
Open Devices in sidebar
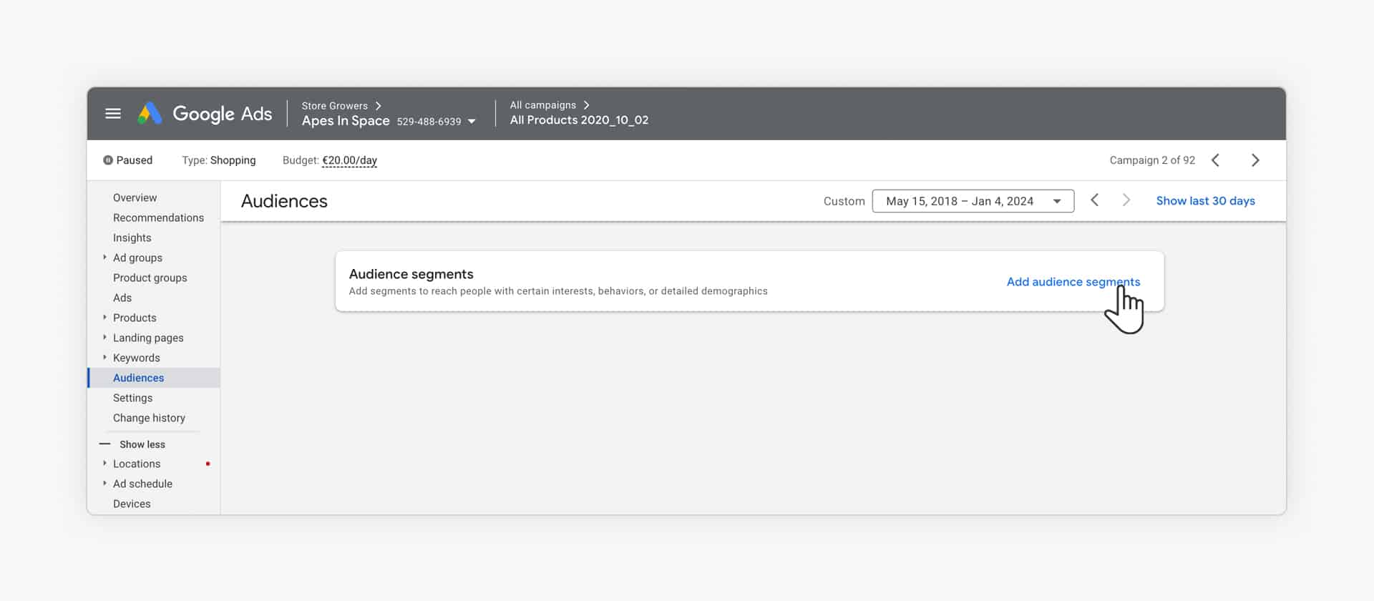click(x=132, y=504)
